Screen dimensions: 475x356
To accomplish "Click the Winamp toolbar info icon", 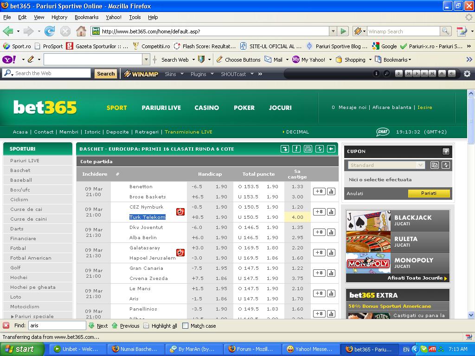I will click(376, 74).
